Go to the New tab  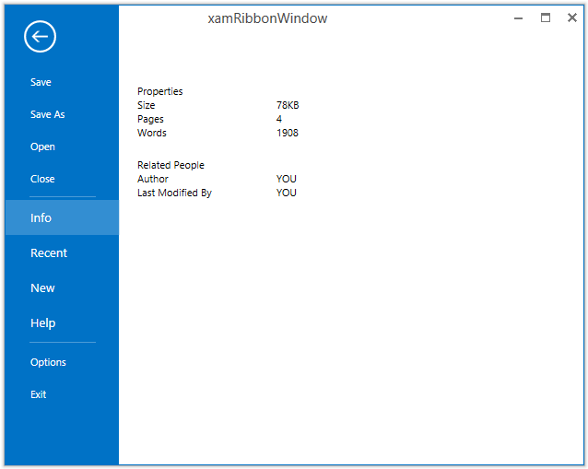pyautogui.click(x=43, y=288)
